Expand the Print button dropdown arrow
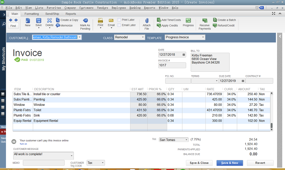285x170 pixels. coord(100,28)
